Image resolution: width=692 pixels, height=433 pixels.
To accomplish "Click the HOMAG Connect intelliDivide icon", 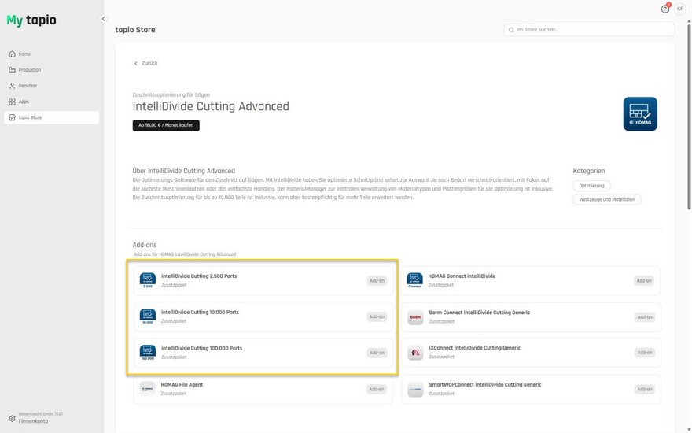I will point(414,280).
